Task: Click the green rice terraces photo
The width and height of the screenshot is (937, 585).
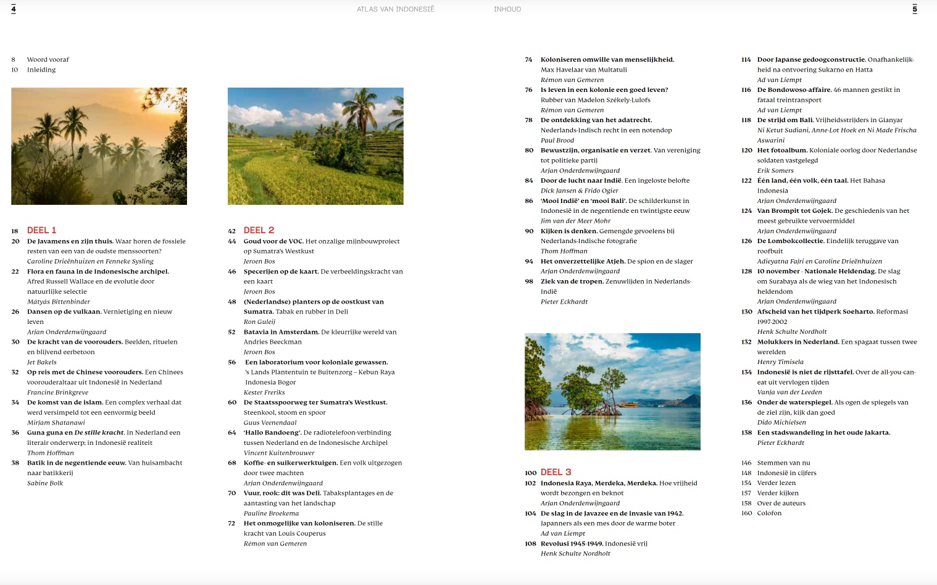Action: pos(315,146)
